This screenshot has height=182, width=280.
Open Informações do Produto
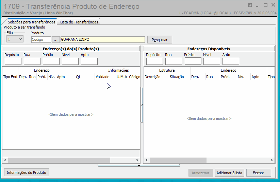pyautogui.click(x=27, y=172)
